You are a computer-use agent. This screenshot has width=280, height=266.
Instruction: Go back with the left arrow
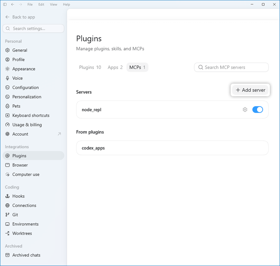(x=13, y=5)
